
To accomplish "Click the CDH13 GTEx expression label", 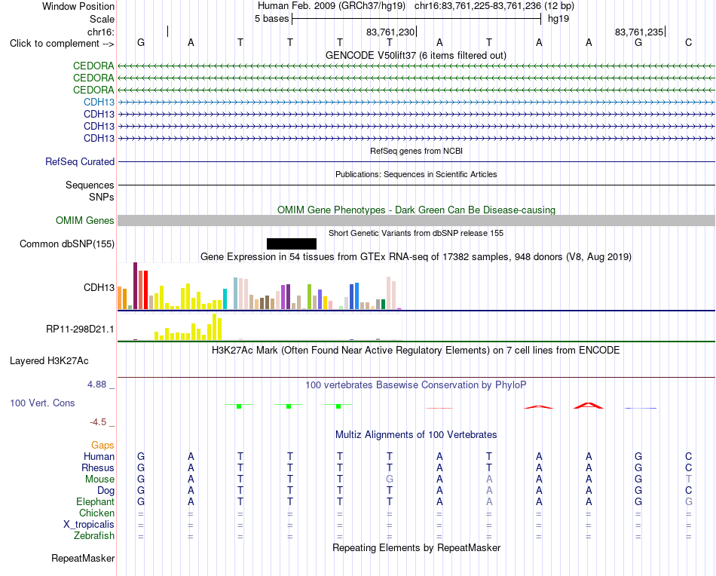I will [x=99, y=288].
